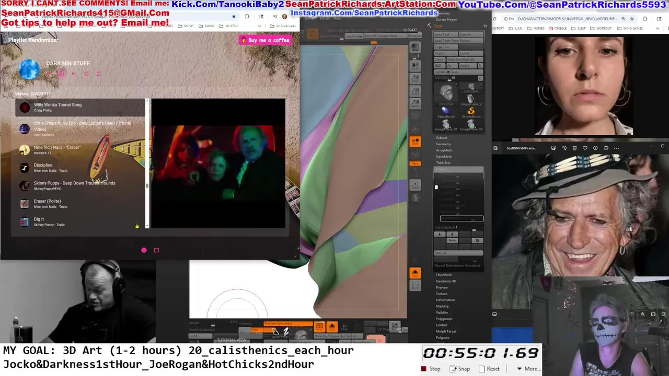Viewport: 669px width, 376px height.
Task: Select the Willy Wonka Tunnel Song track
Action: pos(80,107)
